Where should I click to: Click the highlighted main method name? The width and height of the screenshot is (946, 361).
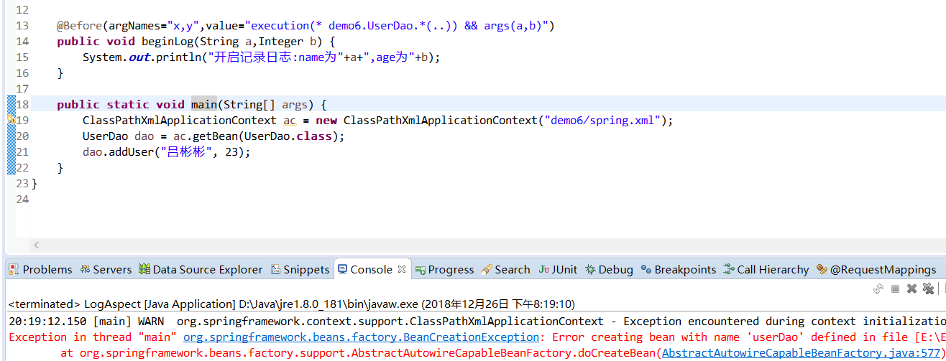point(204,105)
